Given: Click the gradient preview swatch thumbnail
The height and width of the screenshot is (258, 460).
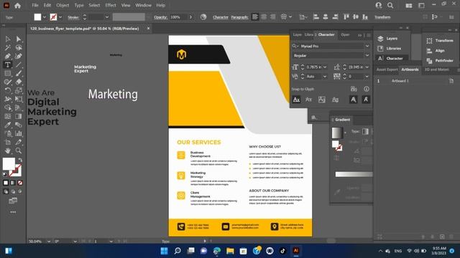Looking at the screenshot, I should (x=337, y=133).
